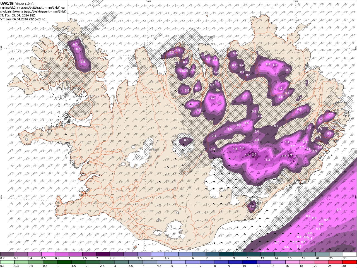The height and width of the screenshot is (268, 357).
Task: Choose the snow legend swatch starting at 18
Action: tap(308, 254)
